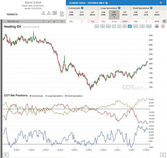Collapse the Heating Oil row with blue arrow
The width and height of the screenshot is (167, 158).
coord(164,21)
